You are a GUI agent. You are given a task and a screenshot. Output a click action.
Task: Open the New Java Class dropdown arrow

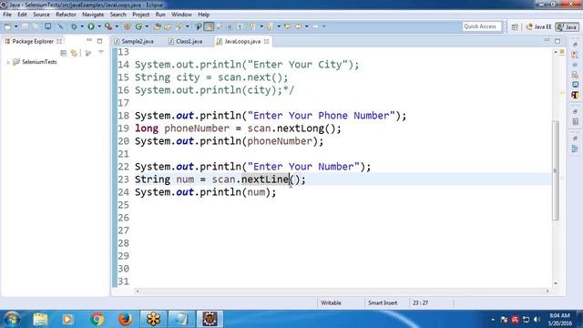[147, 26]
